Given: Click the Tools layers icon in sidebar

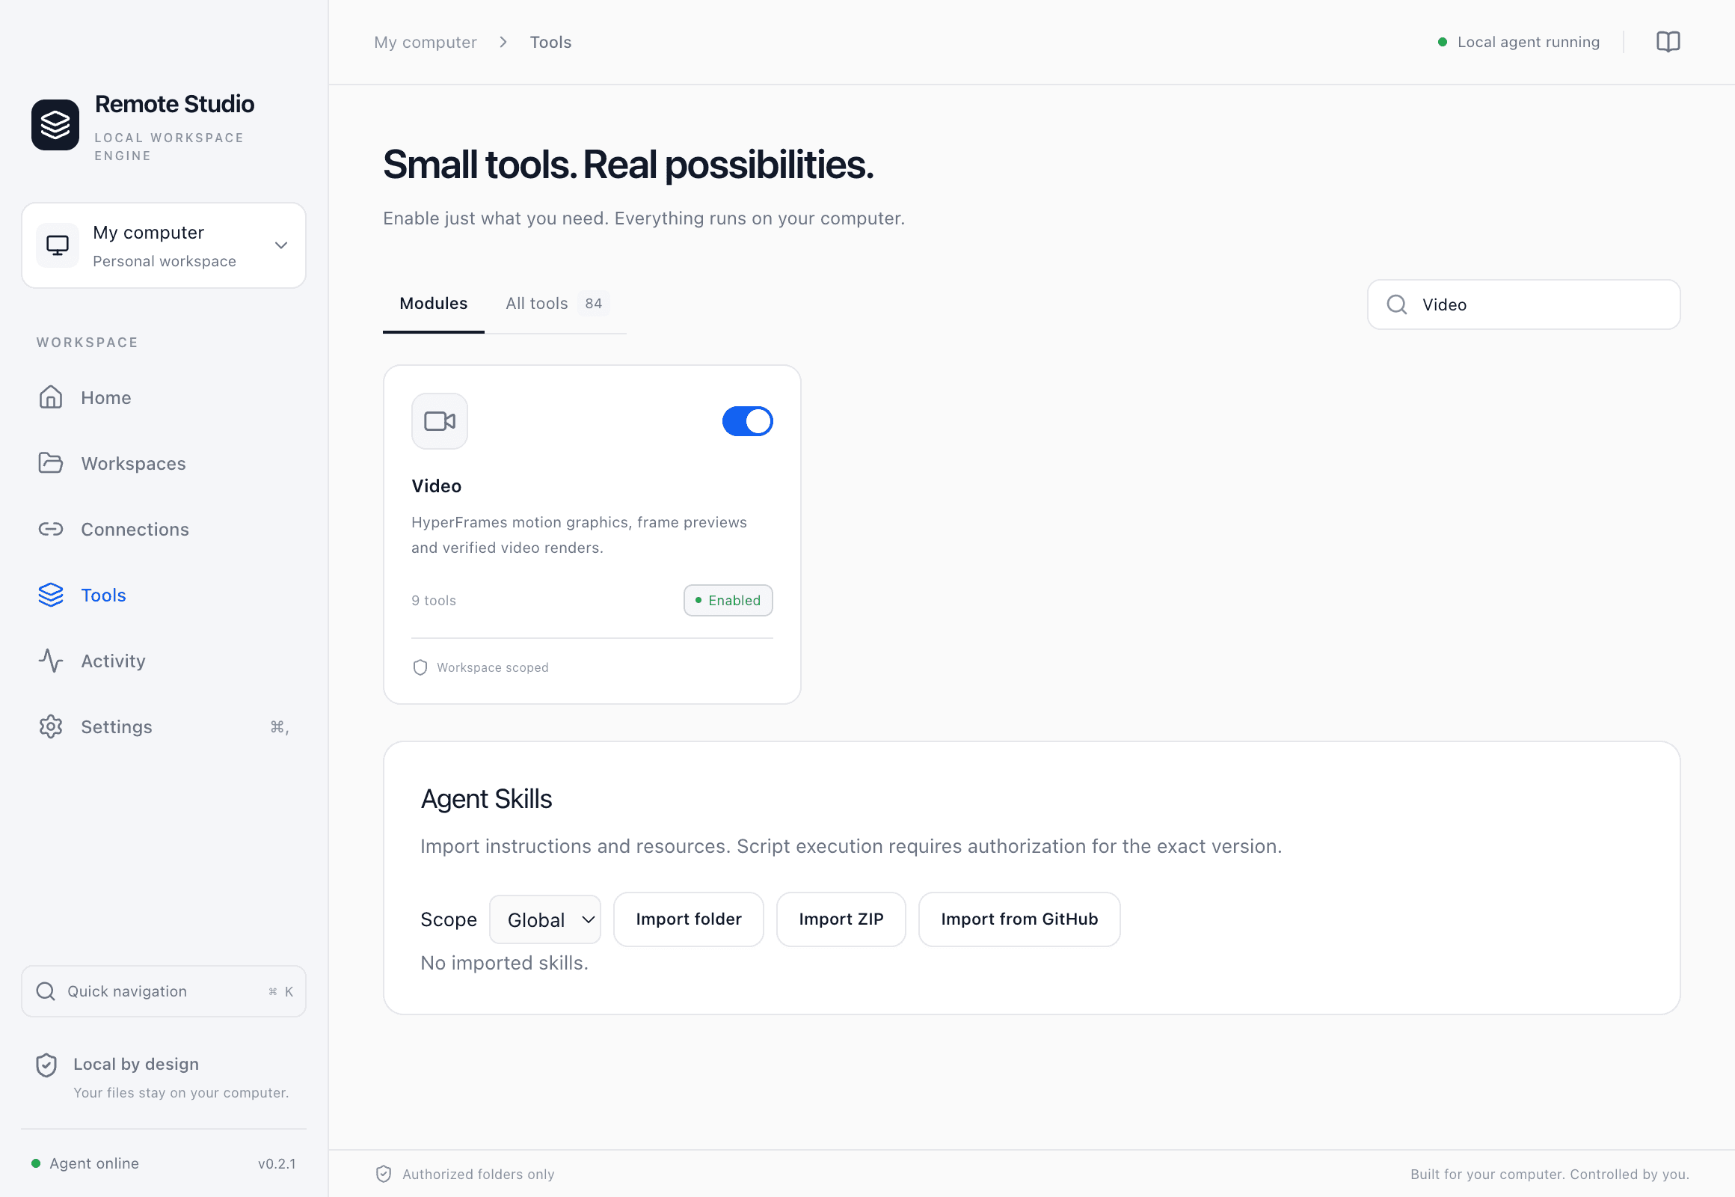Looking at the screenshot, I should [x=51, y=595].
